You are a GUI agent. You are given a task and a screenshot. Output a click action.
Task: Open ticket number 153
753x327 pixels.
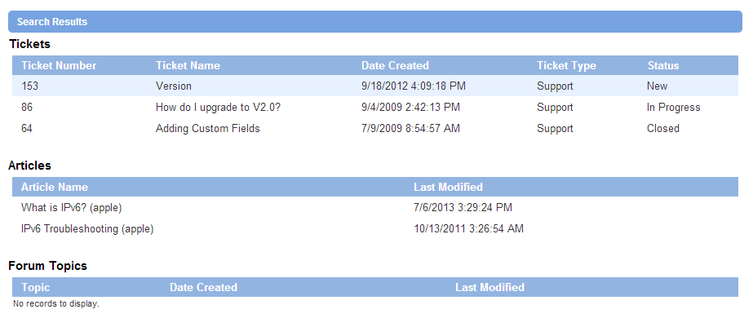[29, 86]
